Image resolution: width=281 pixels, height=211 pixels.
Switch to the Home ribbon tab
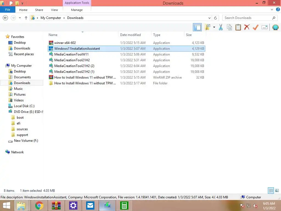click(x=23, y=10)
